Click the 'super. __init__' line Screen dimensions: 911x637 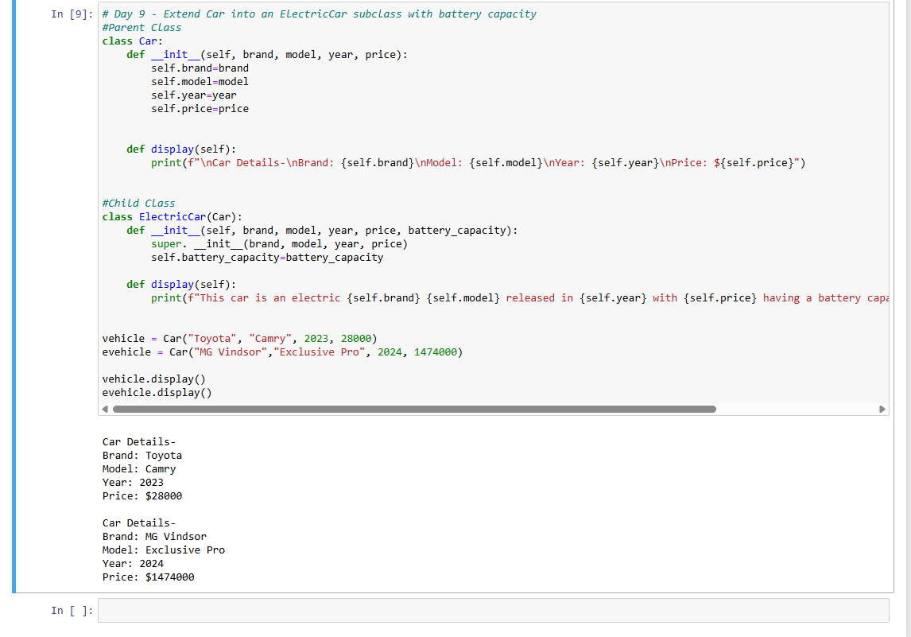click(x=280, y=243)
